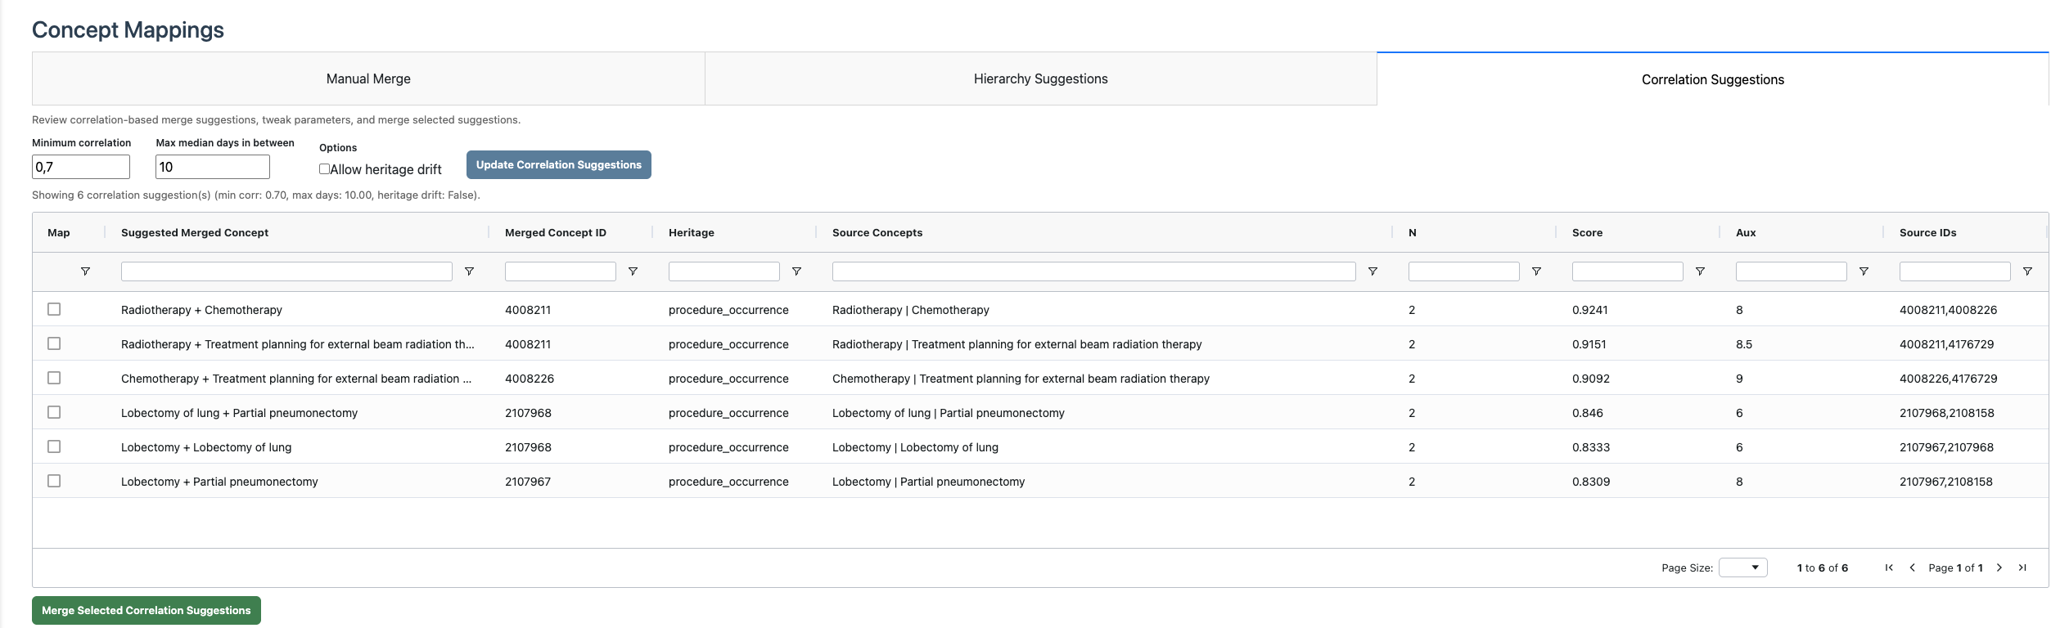Check the Radiotherapy + Chemotherapy row checkbox
The width and height of the screenshot is (2060, 628).
pos(54,309)
